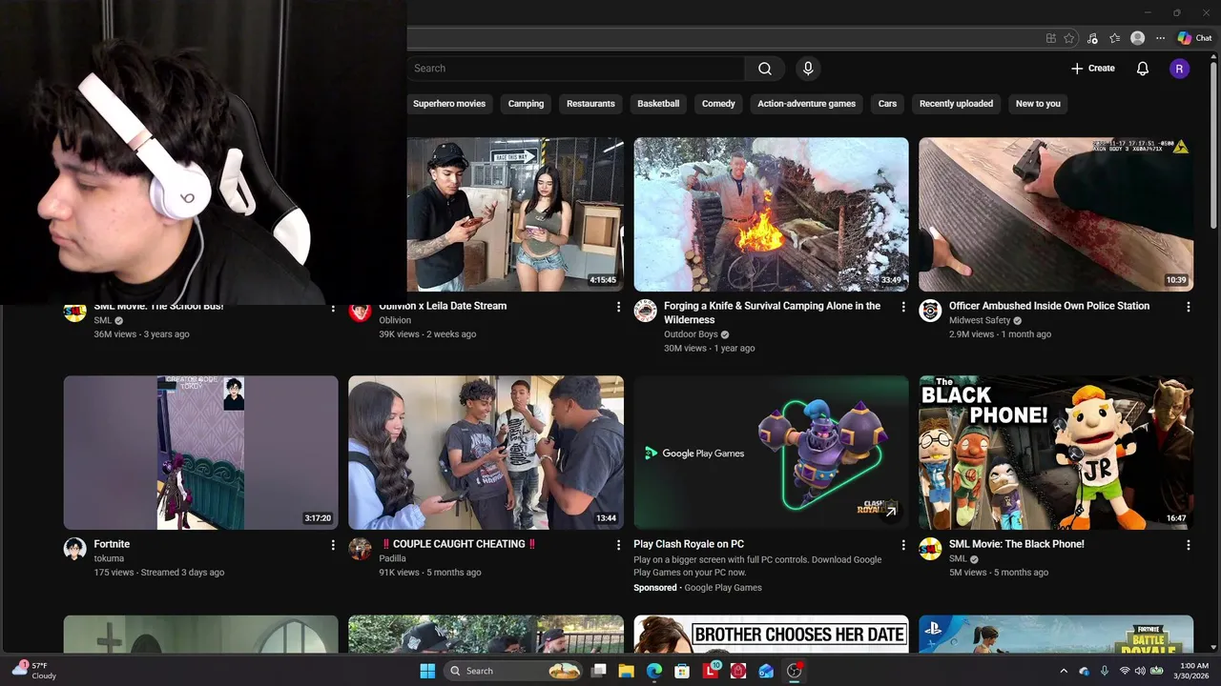Open the browser Settings and more menu
Viewport: 1221px width, 686px height.
tap(1160, 38)
